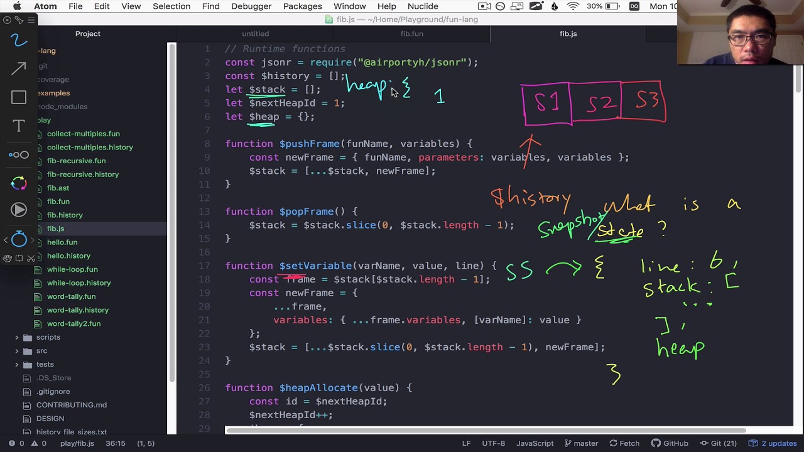Open the Apple menu
The width and height of the screenshot is (804, 452).
(x=17, y=6)
